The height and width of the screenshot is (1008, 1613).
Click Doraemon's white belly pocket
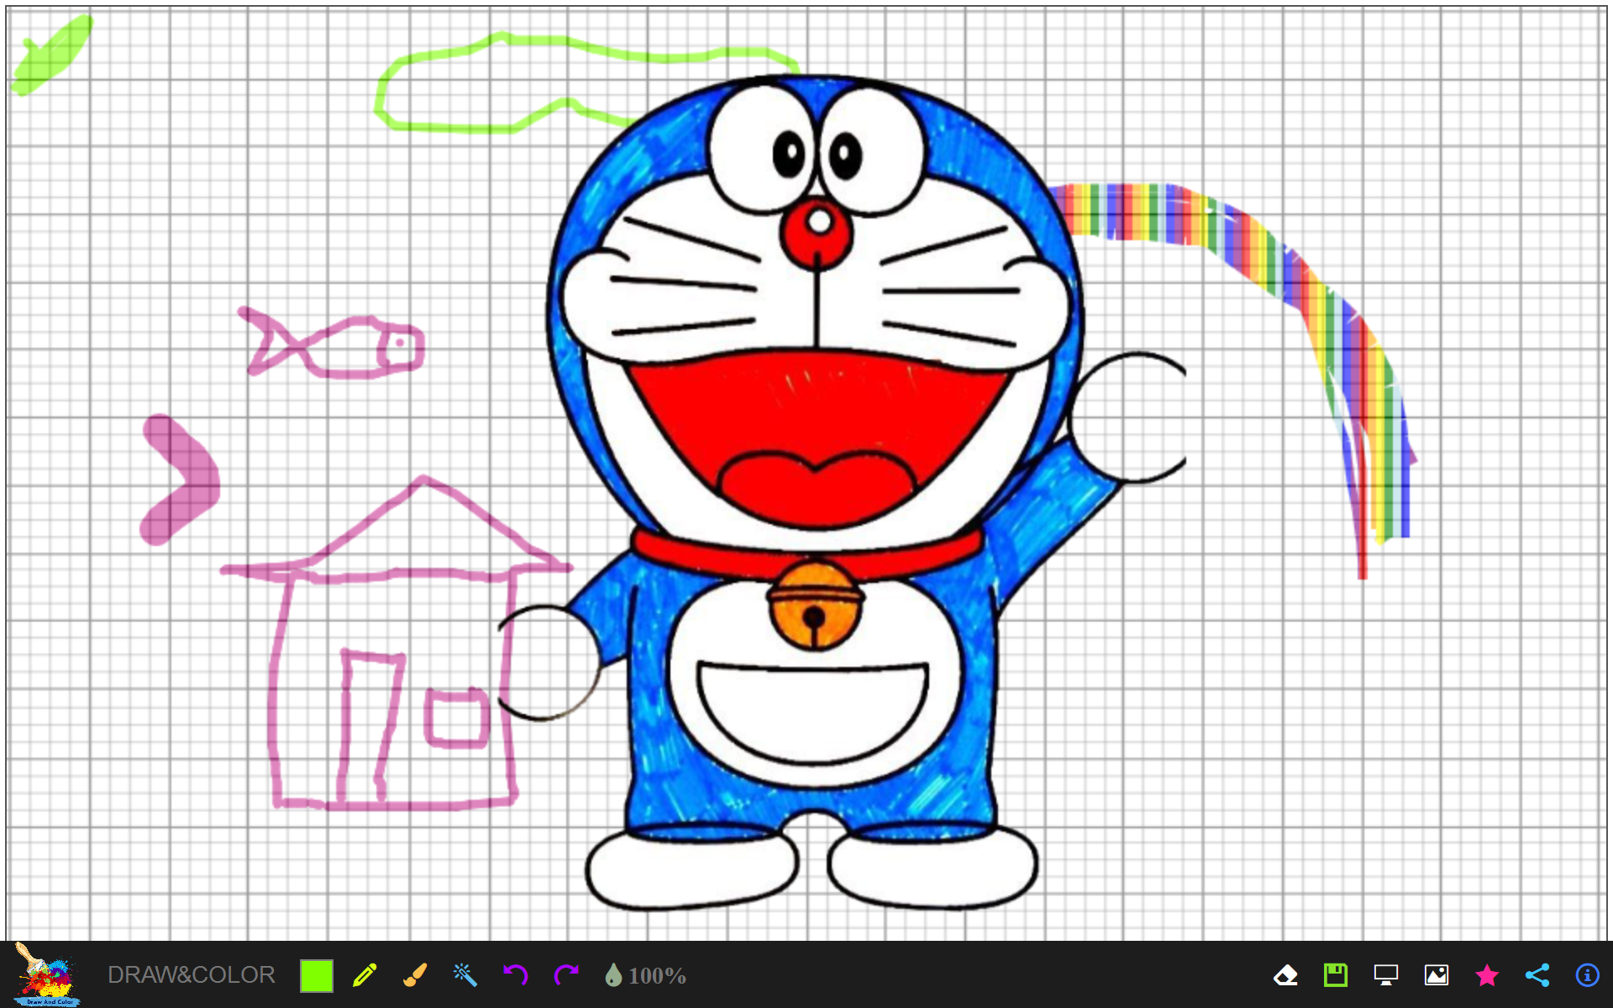[813, 712]
